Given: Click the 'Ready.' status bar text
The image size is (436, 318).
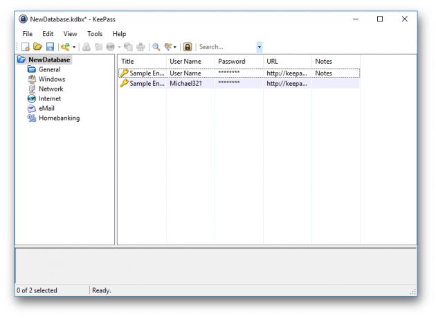Looking at the screenshot, I should 102,290.
